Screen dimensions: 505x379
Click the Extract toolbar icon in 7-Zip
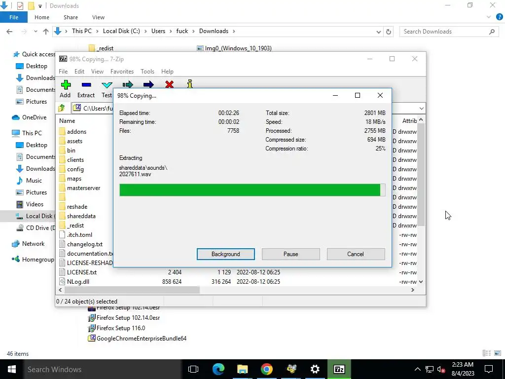point(86,85)
